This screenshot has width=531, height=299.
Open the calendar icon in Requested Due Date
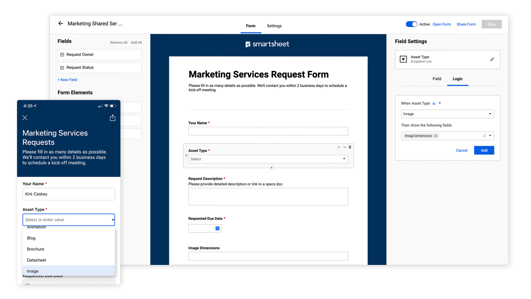pyautogui.click(x=217, y=228)
